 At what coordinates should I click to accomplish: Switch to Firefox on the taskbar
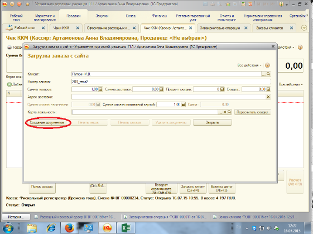(70, 228)
